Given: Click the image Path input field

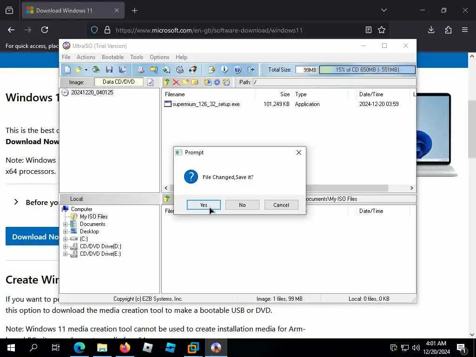Looking at the screenshot, I should [x=335, y=82].
